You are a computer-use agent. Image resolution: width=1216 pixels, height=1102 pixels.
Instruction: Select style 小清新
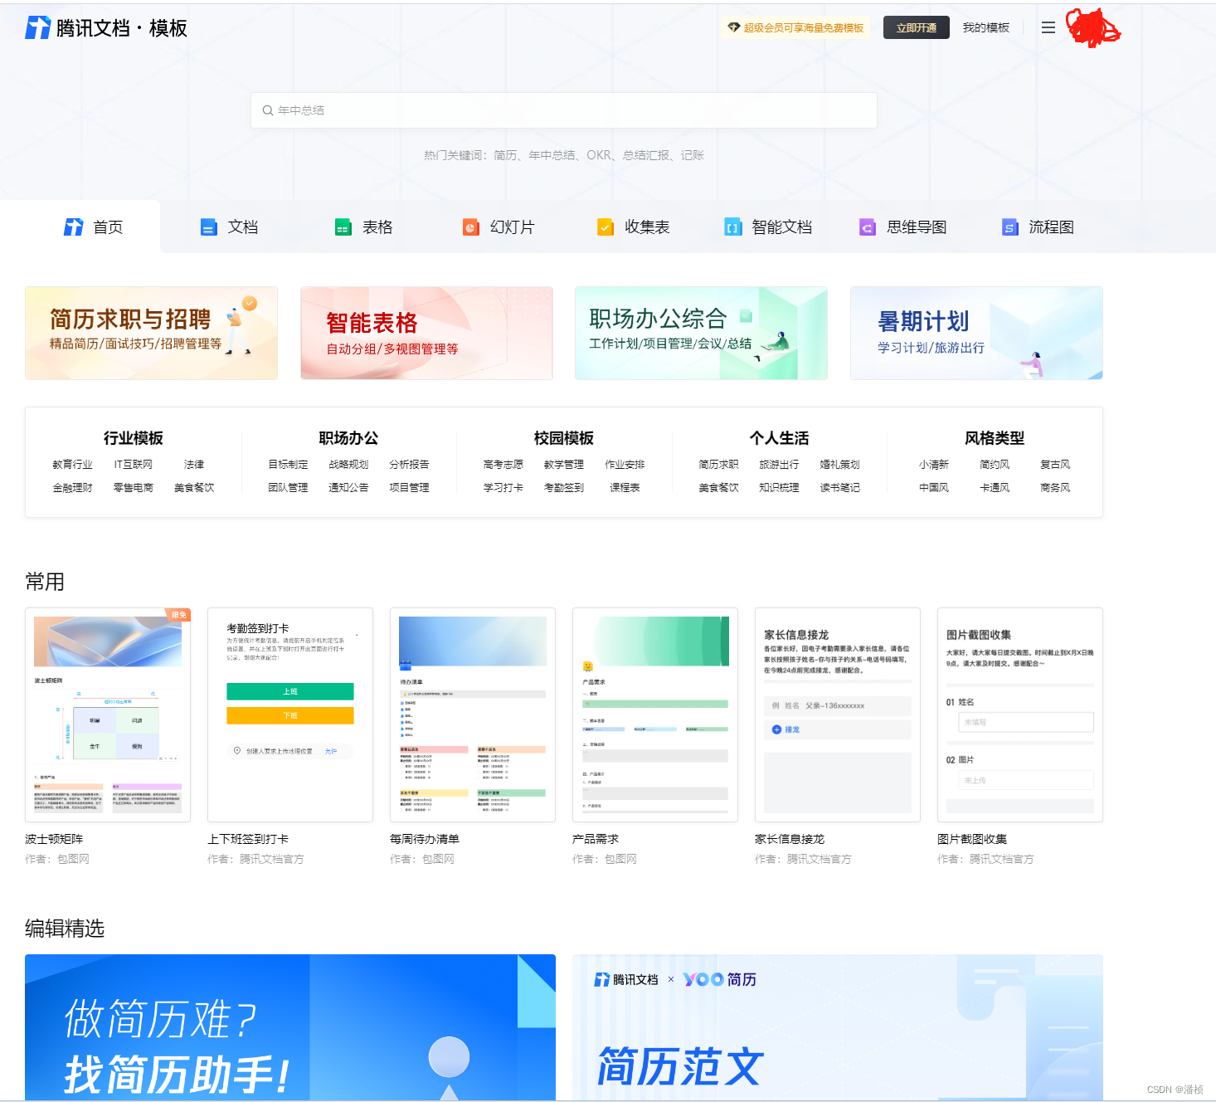(x=934, y=465)
